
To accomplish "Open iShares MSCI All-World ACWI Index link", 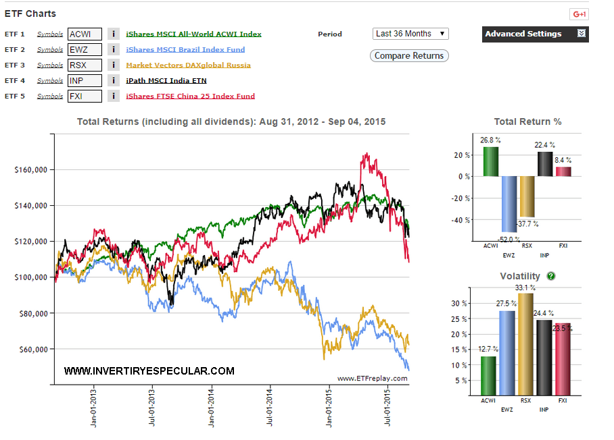I will [x=193, y=34].
